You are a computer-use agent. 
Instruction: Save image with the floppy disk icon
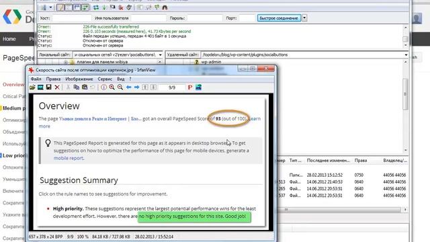(49, 87)
